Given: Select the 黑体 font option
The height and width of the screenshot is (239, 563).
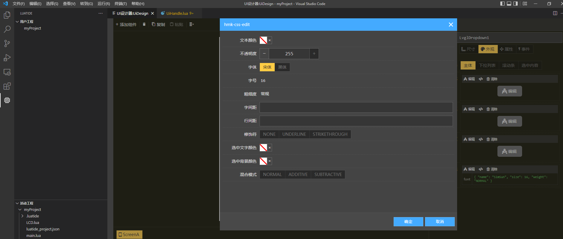Looking at the screenshot, I should click(x=282, y=67).
